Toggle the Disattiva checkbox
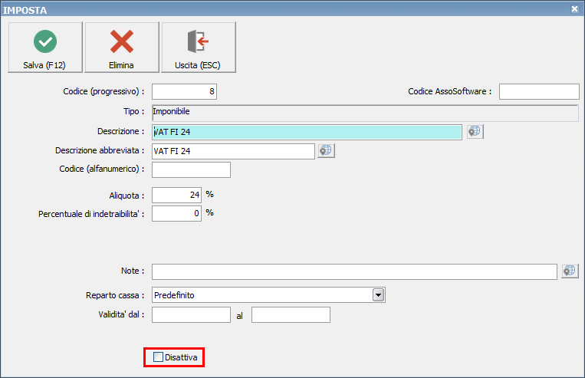 [x=158, y=357]
